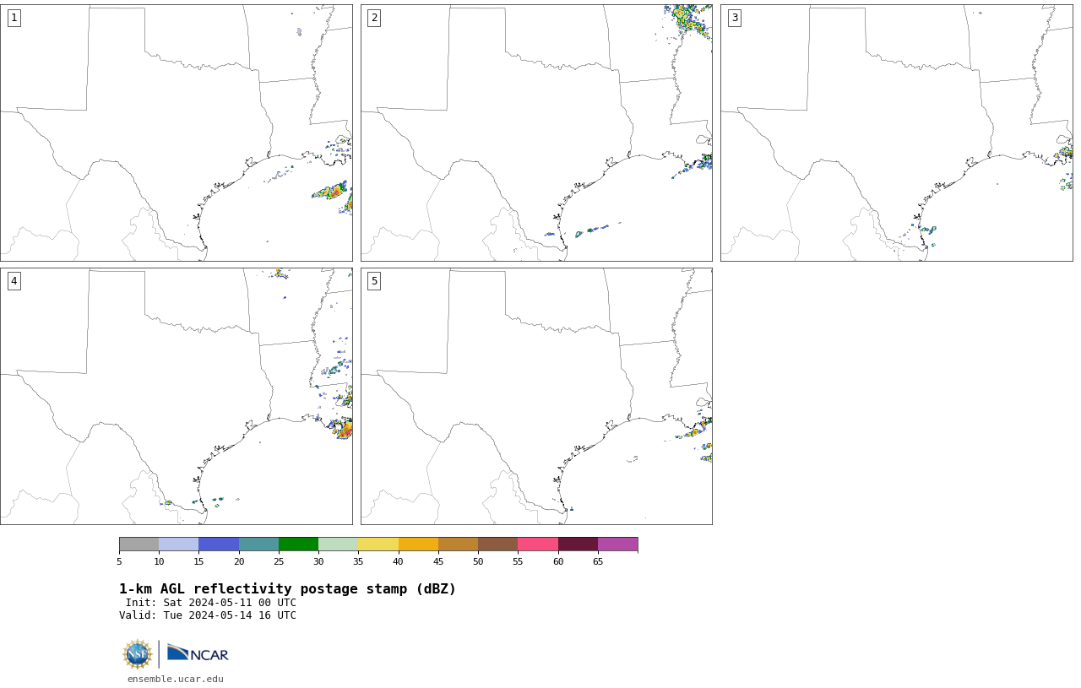Viewport: 1081px width, 688px height.
Task: Click the number label 4 box
Action: pyautogui.click(x=14, y=281)
